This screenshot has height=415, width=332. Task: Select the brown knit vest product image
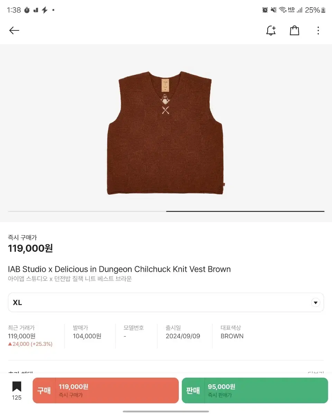click(x=165, y=133)
